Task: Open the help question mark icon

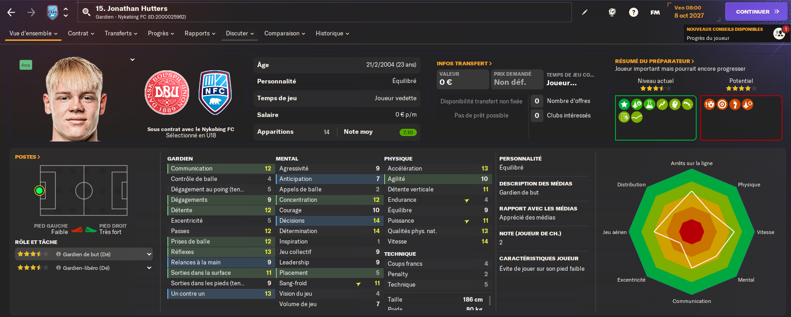Action: [634, 12]
